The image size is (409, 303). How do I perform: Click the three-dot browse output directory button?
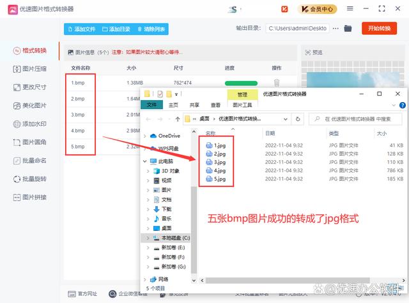[336, 28]
